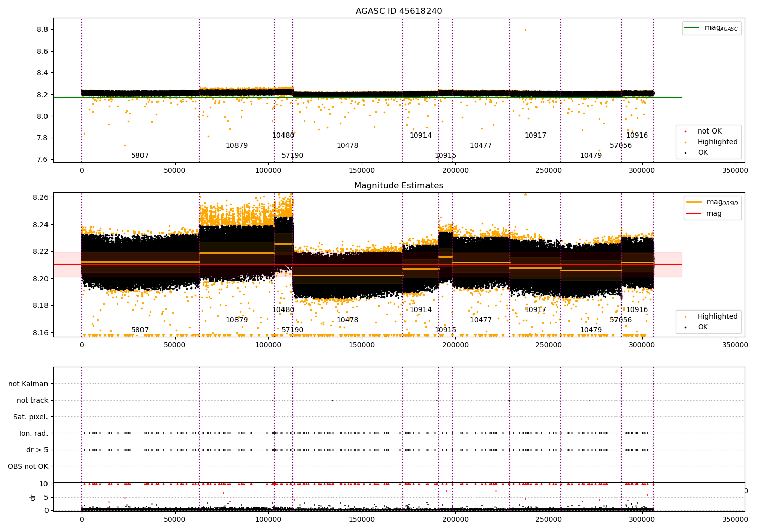This screenshot has height=531, width=758.
Task: Click label '10479' in the Magnitude Estimates plot
Action: pos(591,330)
